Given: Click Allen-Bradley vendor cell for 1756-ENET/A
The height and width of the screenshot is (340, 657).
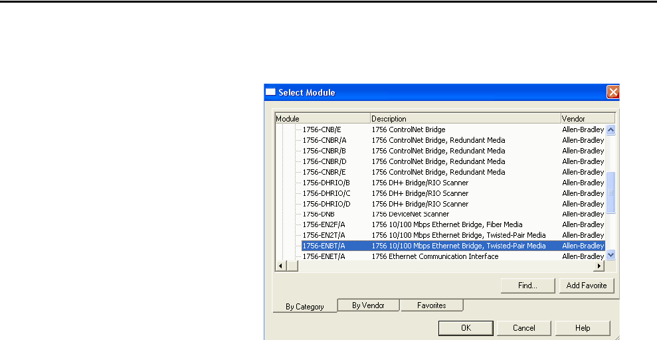Looking at the screenshot, I should [x=583, y=256].
